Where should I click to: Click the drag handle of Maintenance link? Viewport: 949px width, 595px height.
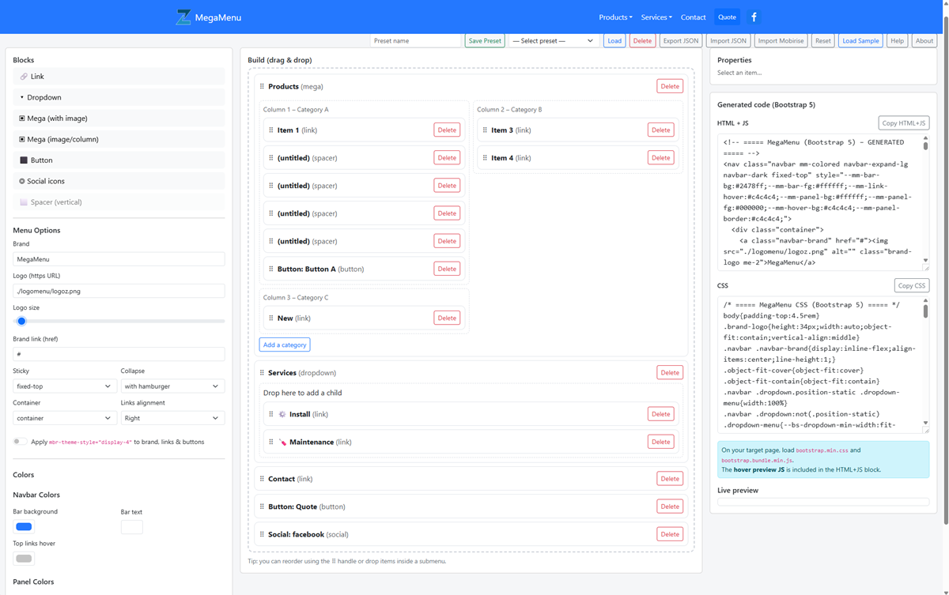coord(270,442)
